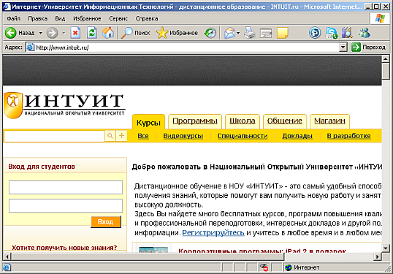Stop loading with the red X icon

(75, 33)
